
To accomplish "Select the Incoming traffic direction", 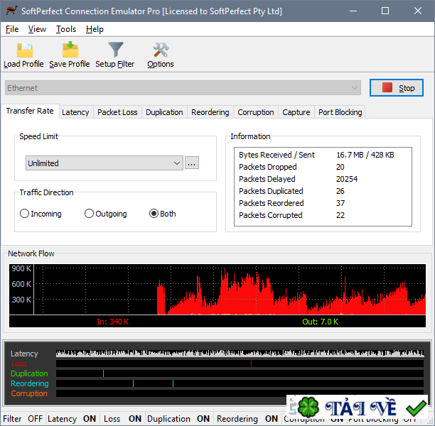I will pos(25,214).
